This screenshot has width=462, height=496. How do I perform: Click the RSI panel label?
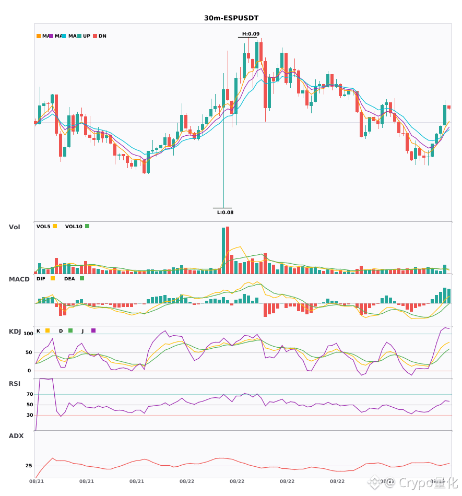pyautogui.click(x=15, y=384)
